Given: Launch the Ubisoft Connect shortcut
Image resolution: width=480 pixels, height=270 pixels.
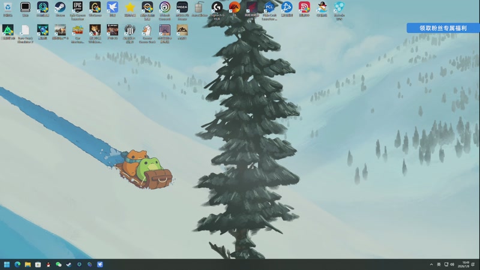Looking at the screenshot, I should click(164, 10).
